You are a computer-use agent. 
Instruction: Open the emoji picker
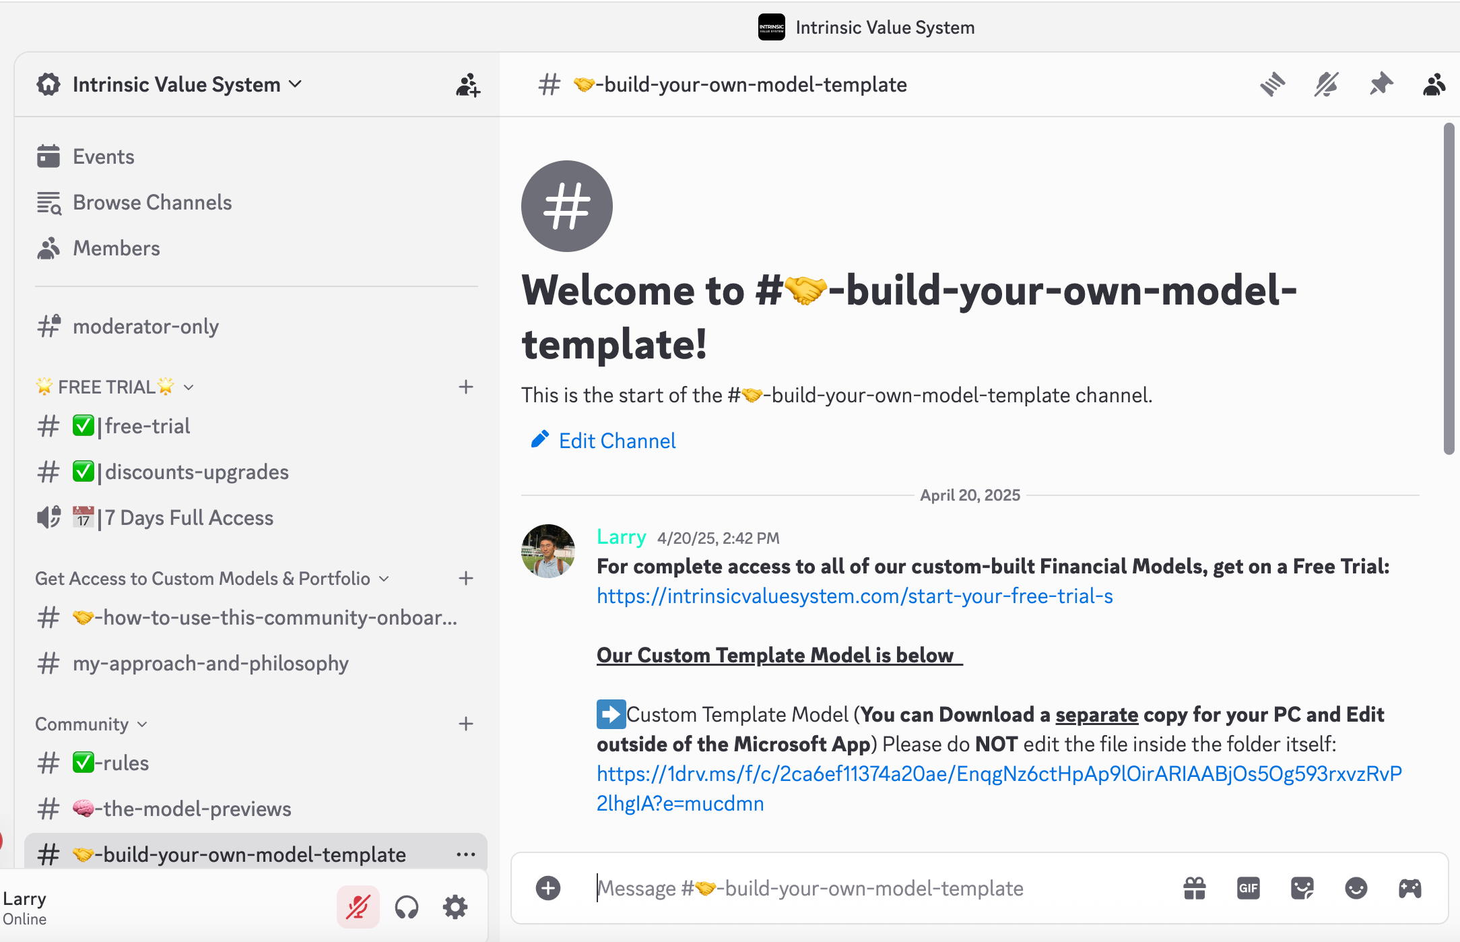click(1356, 888)
